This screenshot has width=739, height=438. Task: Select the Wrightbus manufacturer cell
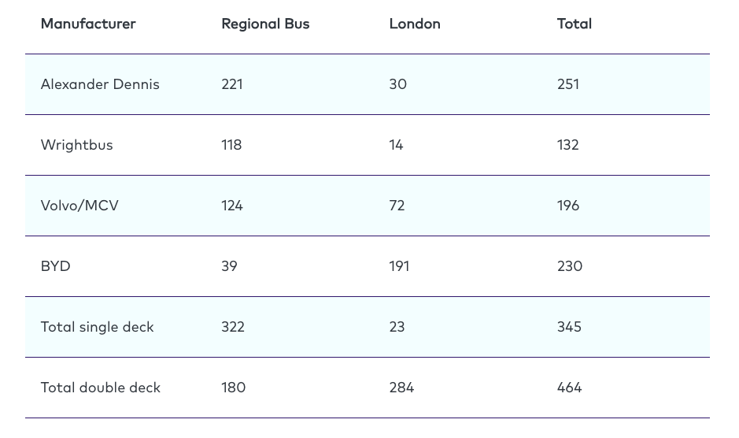[x=77, y=145]
